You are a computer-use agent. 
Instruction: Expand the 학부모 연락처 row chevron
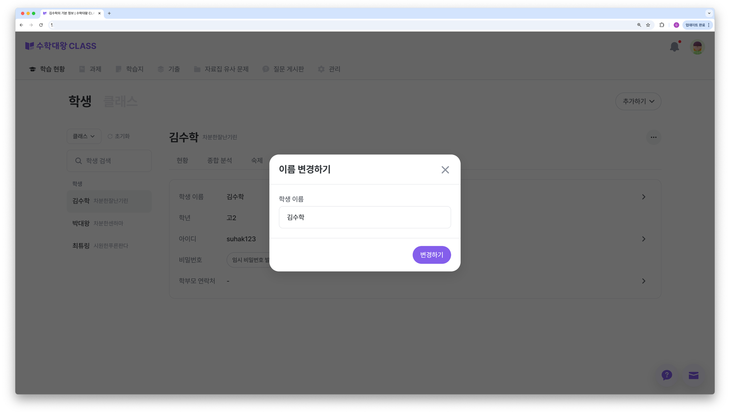(643, 281)
